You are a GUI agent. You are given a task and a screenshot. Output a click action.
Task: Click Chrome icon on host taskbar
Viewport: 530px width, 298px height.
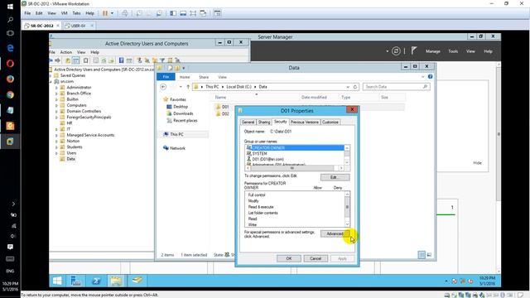10,94
